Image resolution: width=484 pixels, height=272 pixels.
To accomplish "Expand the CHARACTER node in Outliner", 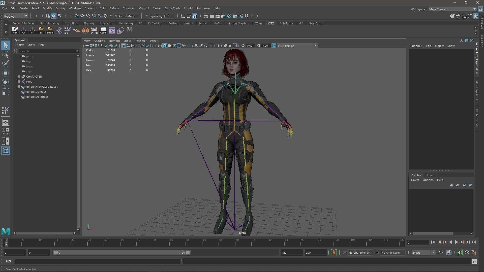I will (19, 76).
